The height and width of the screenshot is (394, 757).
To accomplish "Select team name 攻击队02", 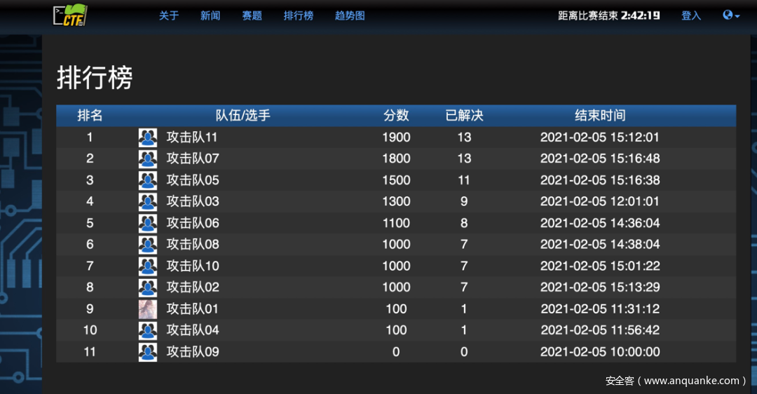I will [193, 287].
